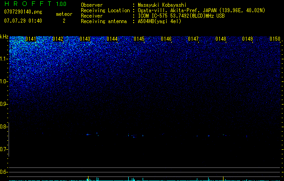Image resolution: width=284 pixels, height=181 pixels.
Task: Click time marker 0148
Action: pyautogui.click(x=221, y=39)
